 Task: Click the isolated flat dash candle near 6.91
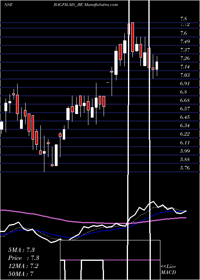tap(108, 83)
